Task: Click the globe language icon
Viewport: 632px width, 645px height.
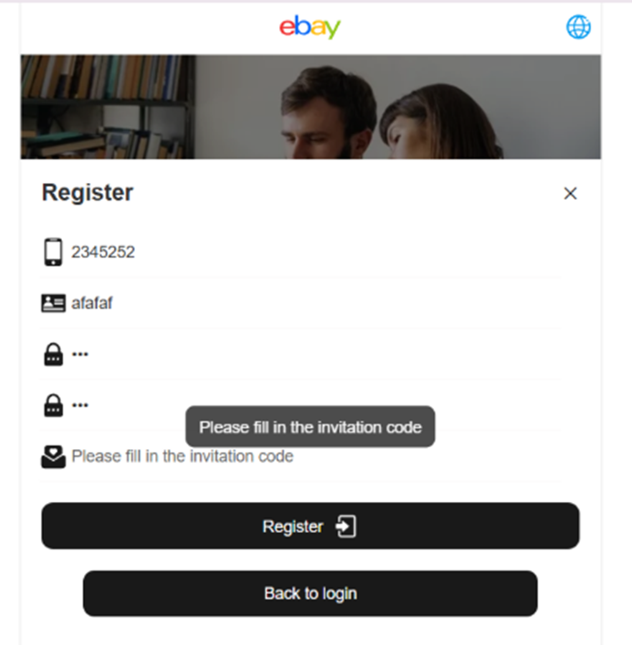Action: coord(578,27)
